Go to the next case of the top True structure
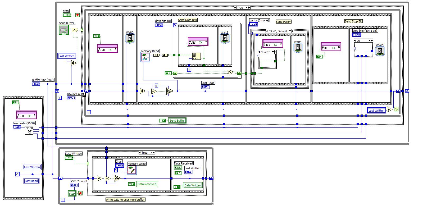The image size is (423, 206). click(249, 8)
